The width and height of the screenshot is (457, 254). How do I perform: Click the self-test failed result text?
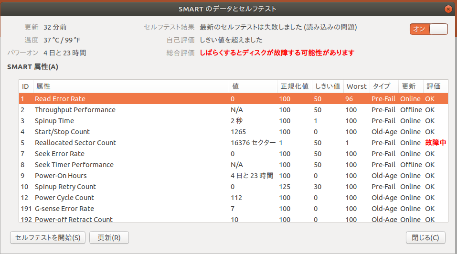pyautogui.click(x=278, y=27)
